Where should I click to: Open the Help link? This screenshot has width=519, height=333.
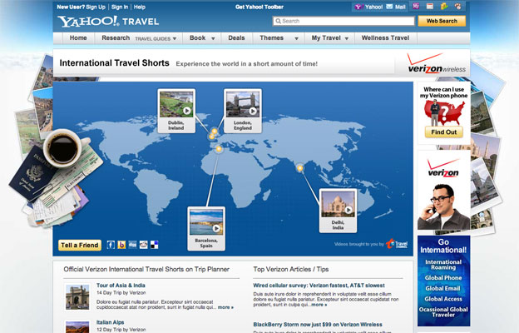140,7
